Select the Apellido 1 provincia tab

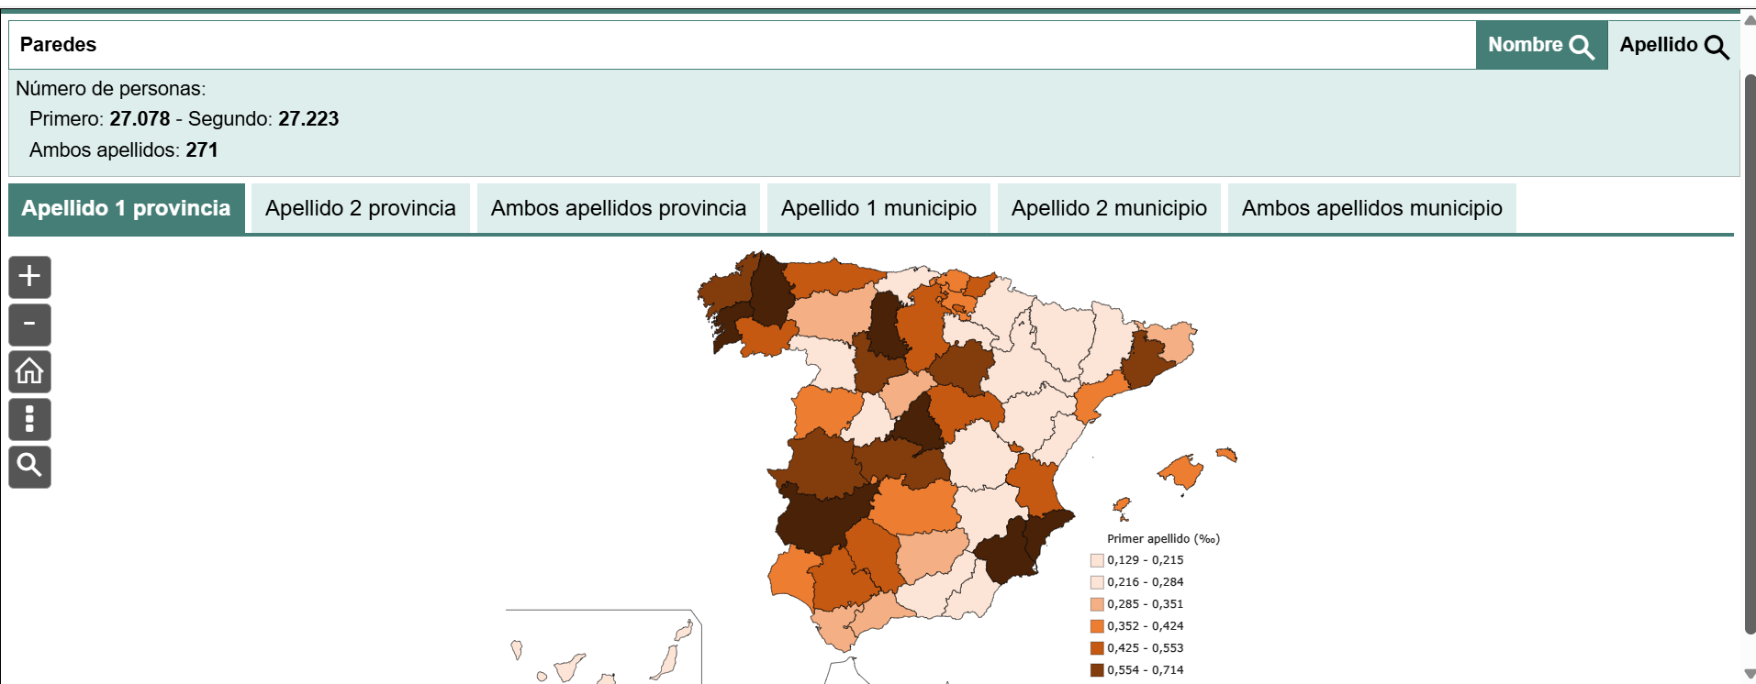[x=127, y=208]
